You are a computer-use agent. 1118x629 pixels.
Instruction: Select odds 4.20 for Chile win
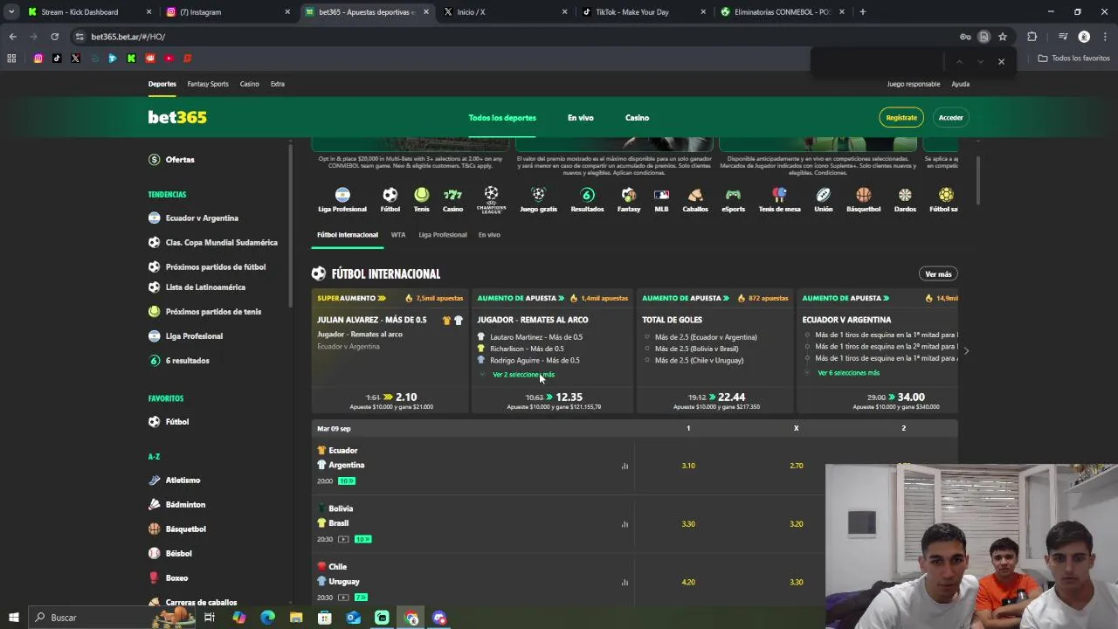(688, 582)
